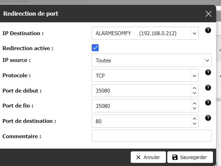This screenshot has width=221, height=166.
Task: Click the Annuler button
Action: (148, 157)
